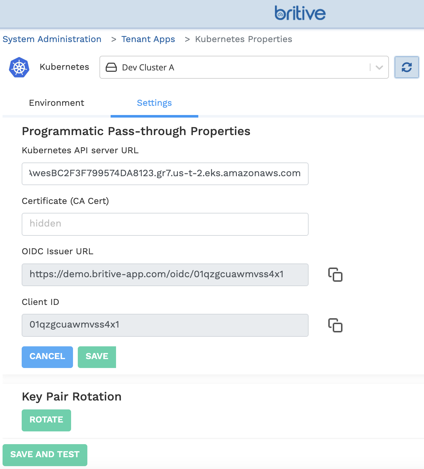Image resolution: width=424 pixels, height=469 pixels.
Task: Click the Britive logo
Action: coord(300,13)
